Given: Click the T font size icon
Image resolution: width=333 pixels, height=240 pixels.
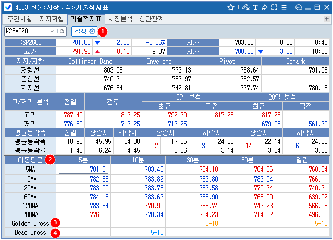Looking at the screenshot, I should click(255, 8).
